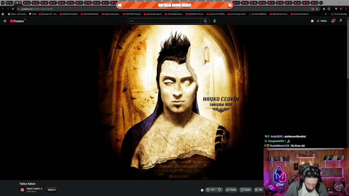The height and width of the screenshot is (196, 349).
Task: Go forward in browser history
Action: (8, 9)
